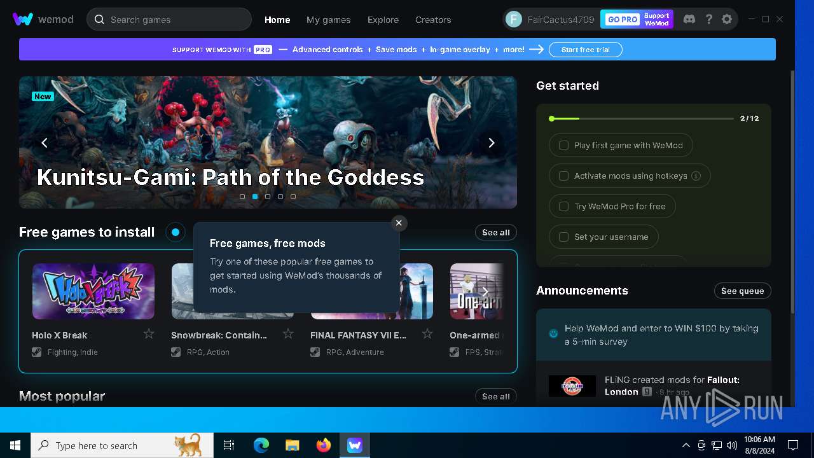Image resolution: width=814 pixels, height=458 pixels.
Task: Click the GO PRO Support WeMod button
Action: [x=637, y=19]
